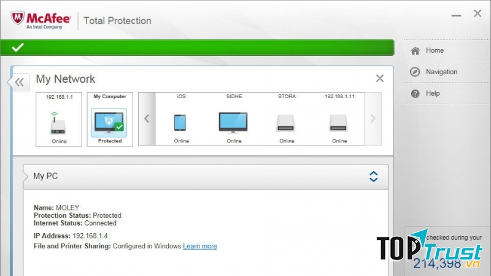Screen dimensions: 491x276
Task: Click the Name: MOLEY text
Action: point(56,207)
